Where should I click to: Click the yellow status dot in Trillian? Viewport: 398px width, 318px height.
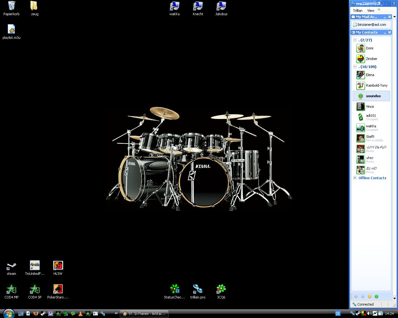(x=370, y=297)
